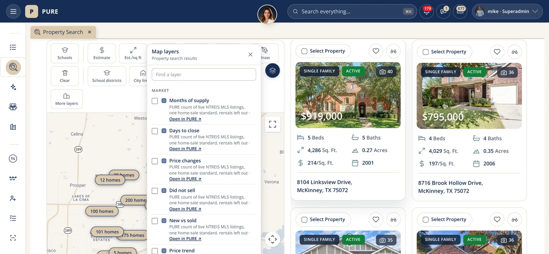Click the round layers stack button
Image resolution: width=549 pixels, height=254 pixels.
point(273,71)
